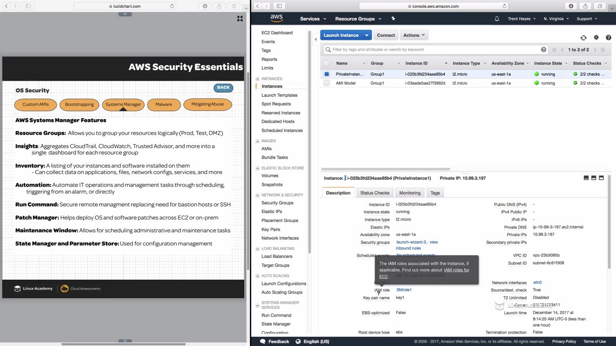The image size is (616, 346).
Task: Refresh the EC2 instances list
Action: pyautogui.click(x=583, y=37)
